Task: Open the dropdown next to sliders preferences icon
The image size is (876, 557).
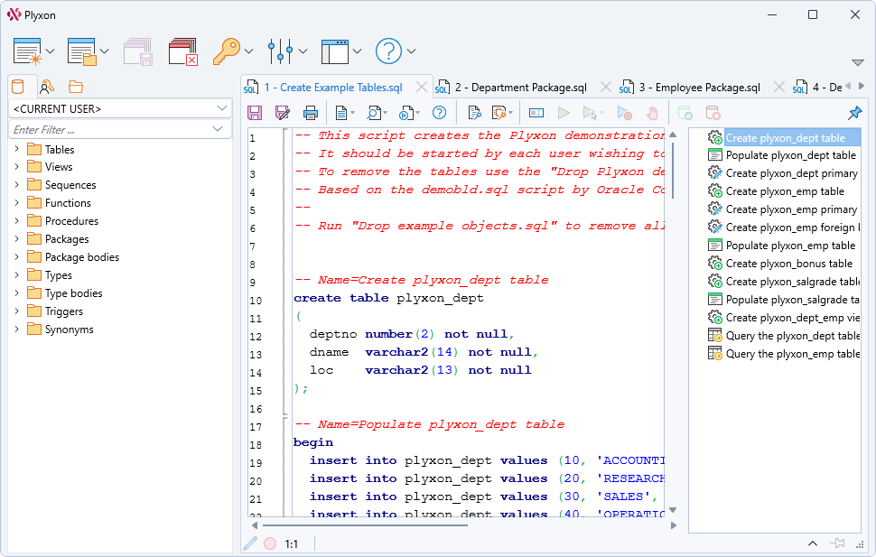Action: tap(303, 51)
